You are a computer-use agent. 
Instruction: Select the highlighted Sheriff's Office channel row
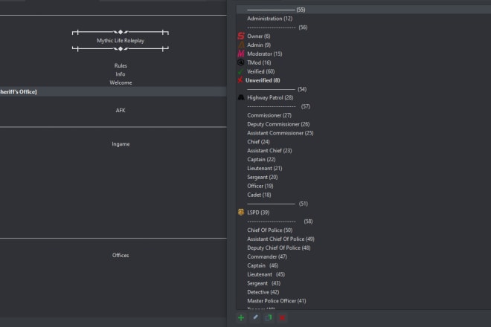point(113,91)
